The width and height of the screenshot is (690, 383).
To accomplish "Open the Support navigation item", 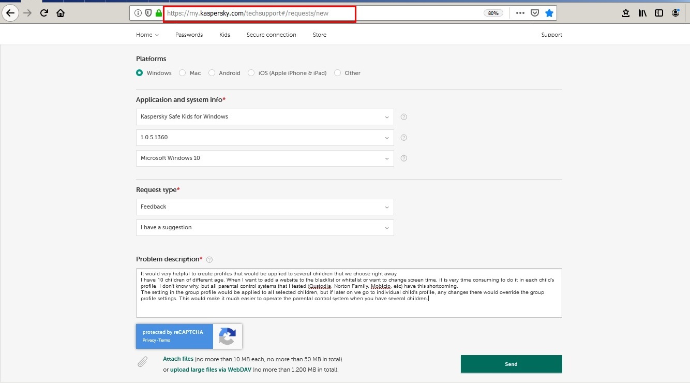I will [551, 35].
